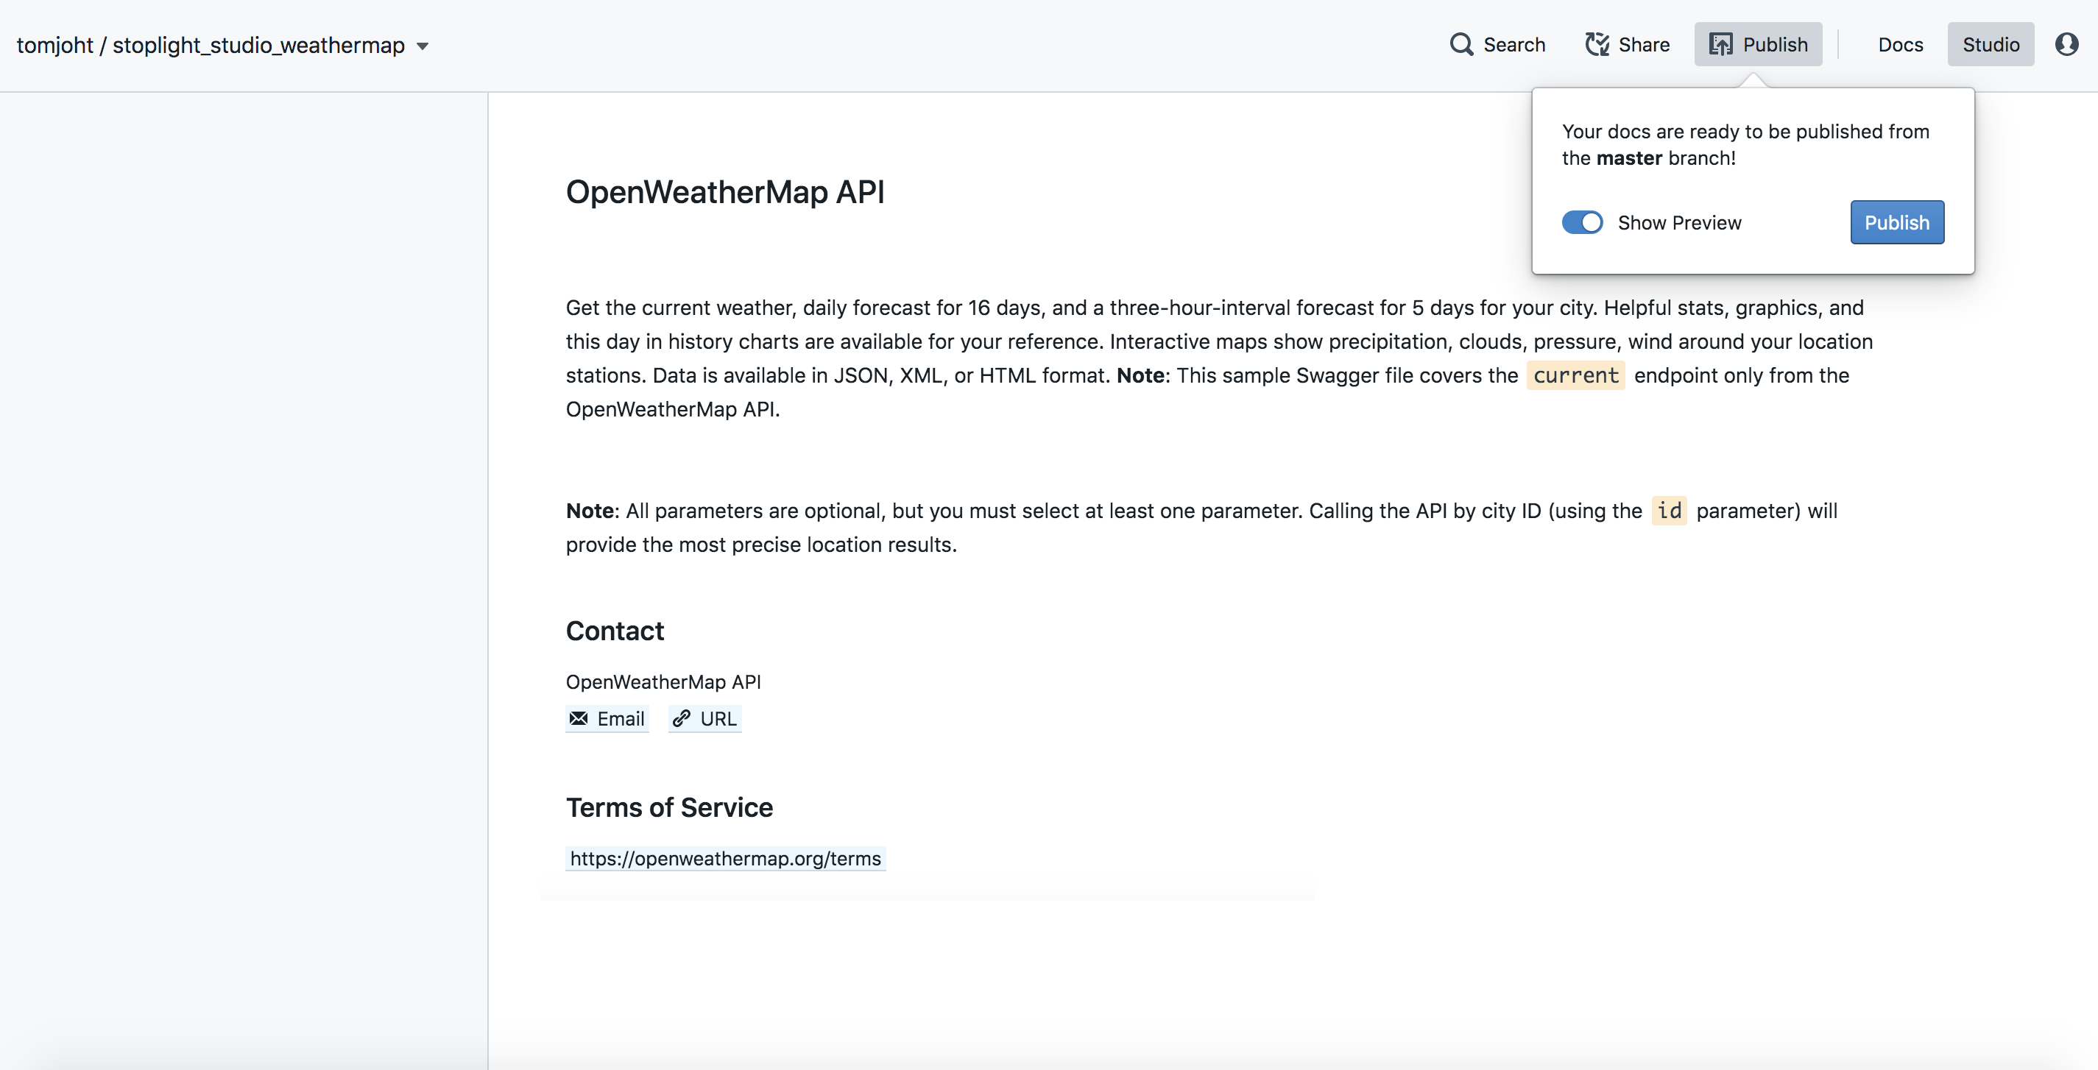
Task: Open the user account avatar icon
Action: click(x=2066, y=44)
